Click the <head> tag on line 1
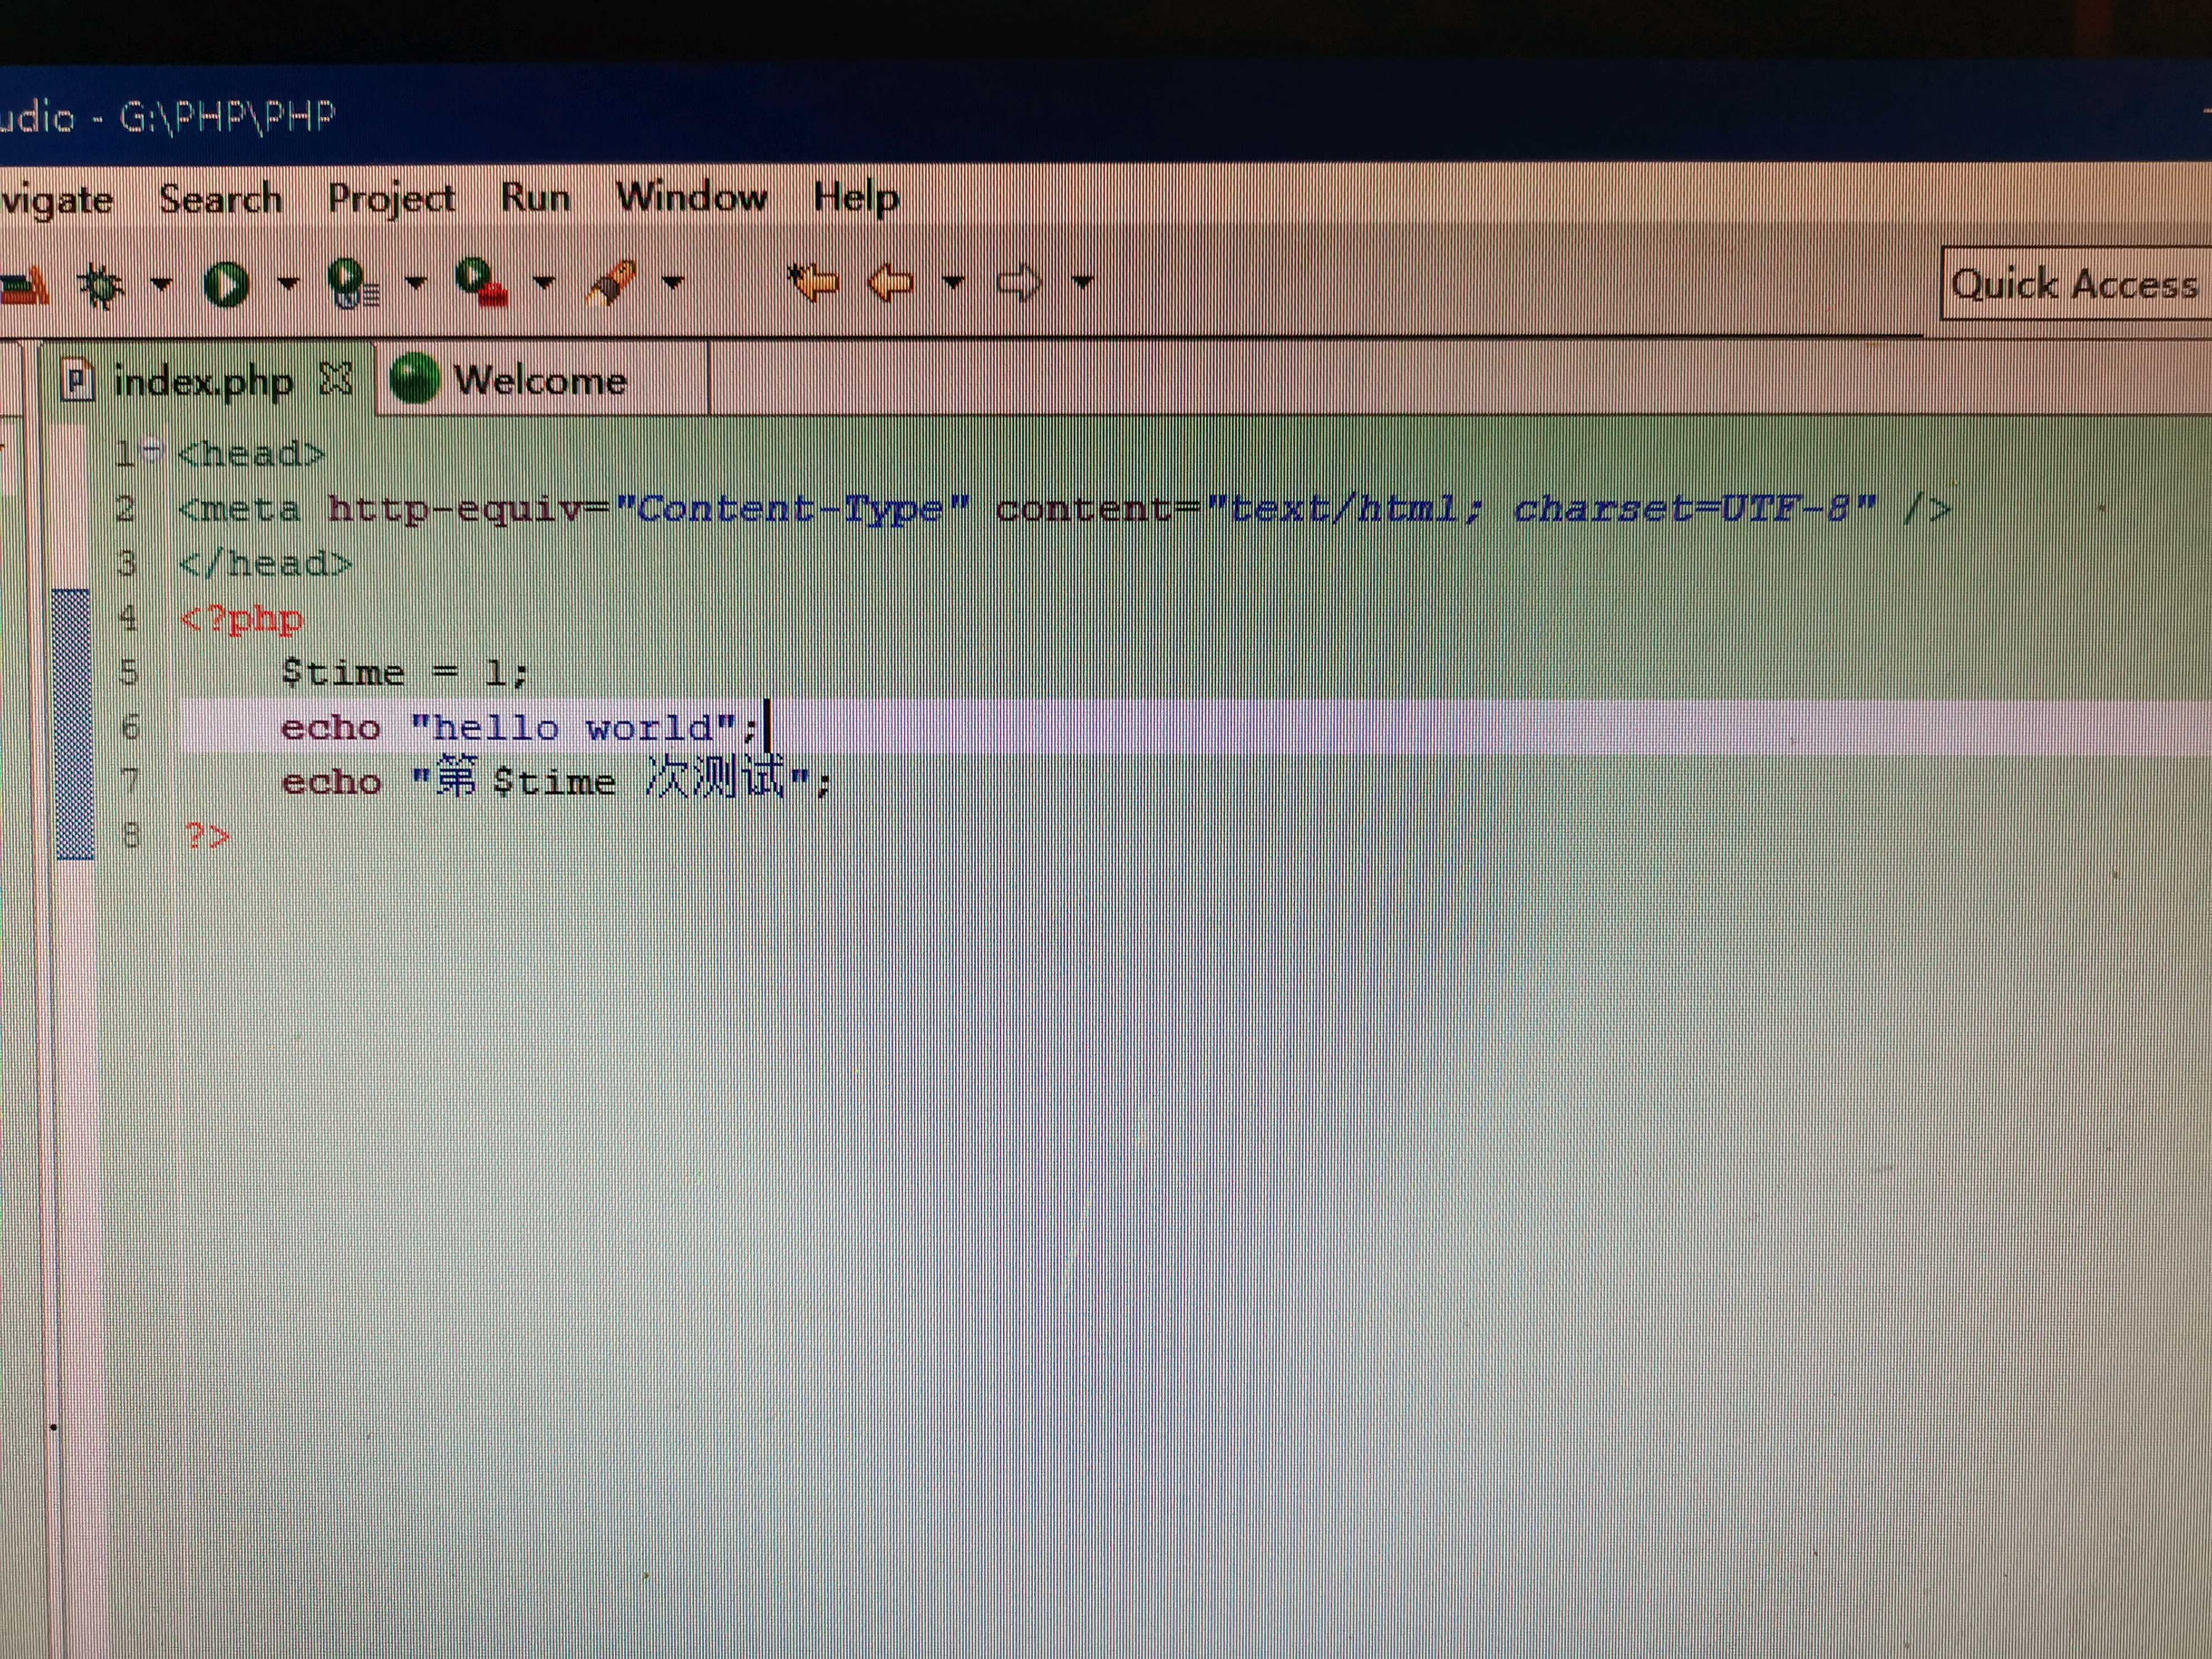 251,454
